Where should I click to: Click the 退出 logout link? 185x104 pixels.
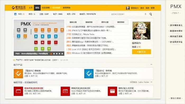[142, 8]
